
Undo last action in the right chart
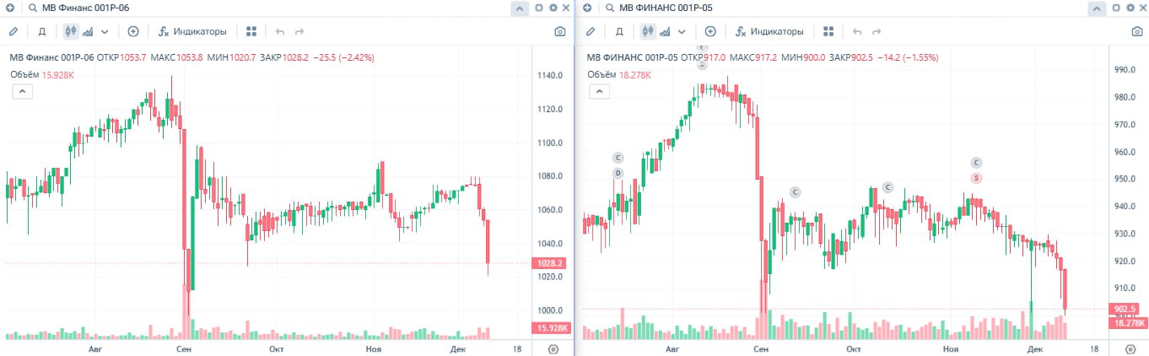(856, 31)
